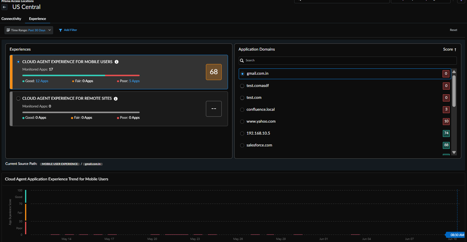The image size is (467, 242).
Task: Select the salesforce.com domain radio button
Action: coord(242,146)
